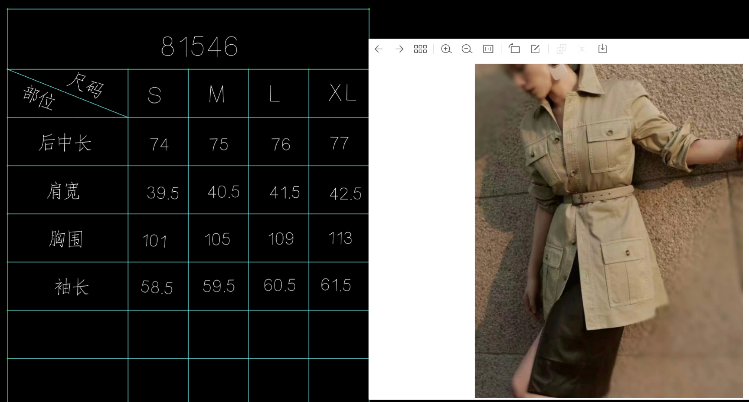The height and width of the screenshot is (402, 749).
Task: Select sleeve length value 61.5
Action: tap(336, 285)
